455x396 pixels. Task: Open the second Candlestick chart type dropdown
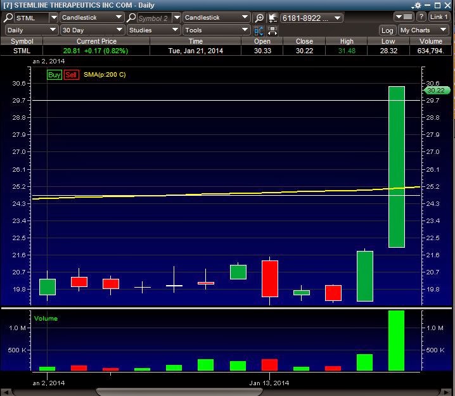(x=216, y=18)
